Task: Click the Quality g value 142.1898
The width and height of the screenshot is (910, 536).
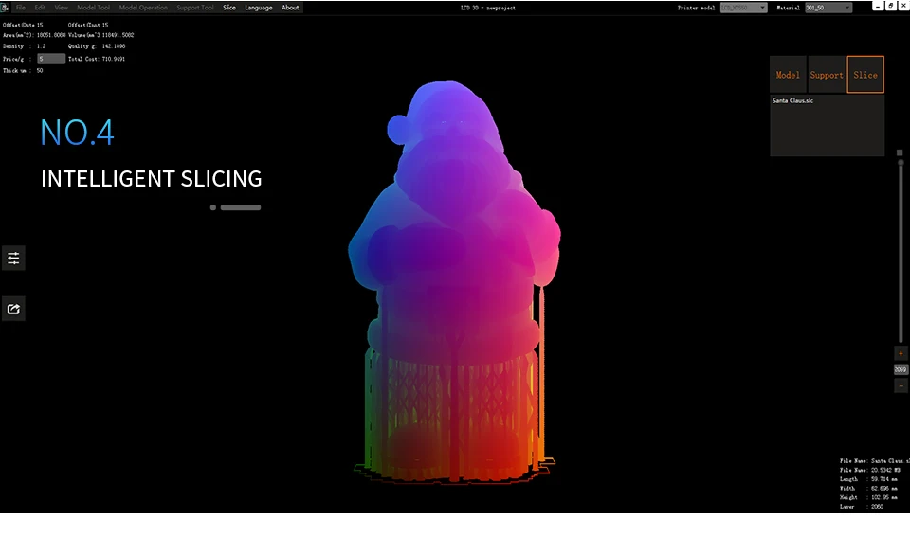Action: [x=113, y=45]
